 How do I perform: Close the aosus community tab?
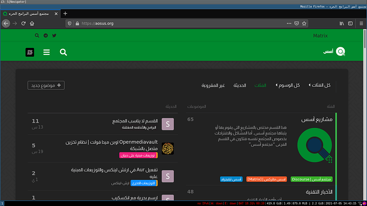click(x=56, y=14)
